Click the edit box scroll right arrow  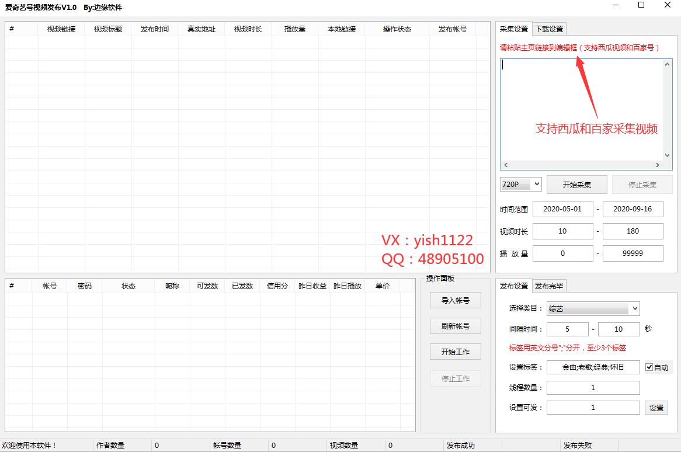point(658,165)
